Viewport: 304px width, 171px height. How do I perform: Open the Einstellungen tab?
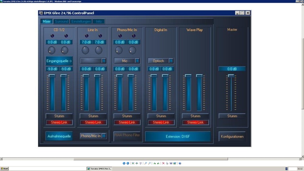coord(81,21)
